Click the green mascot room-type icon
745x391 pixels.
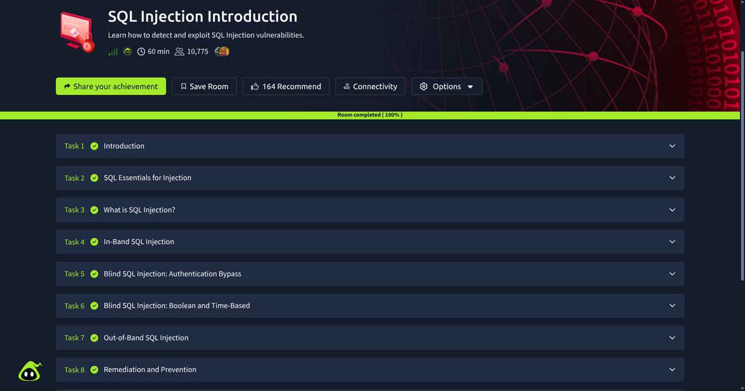(x=127, y=51)
